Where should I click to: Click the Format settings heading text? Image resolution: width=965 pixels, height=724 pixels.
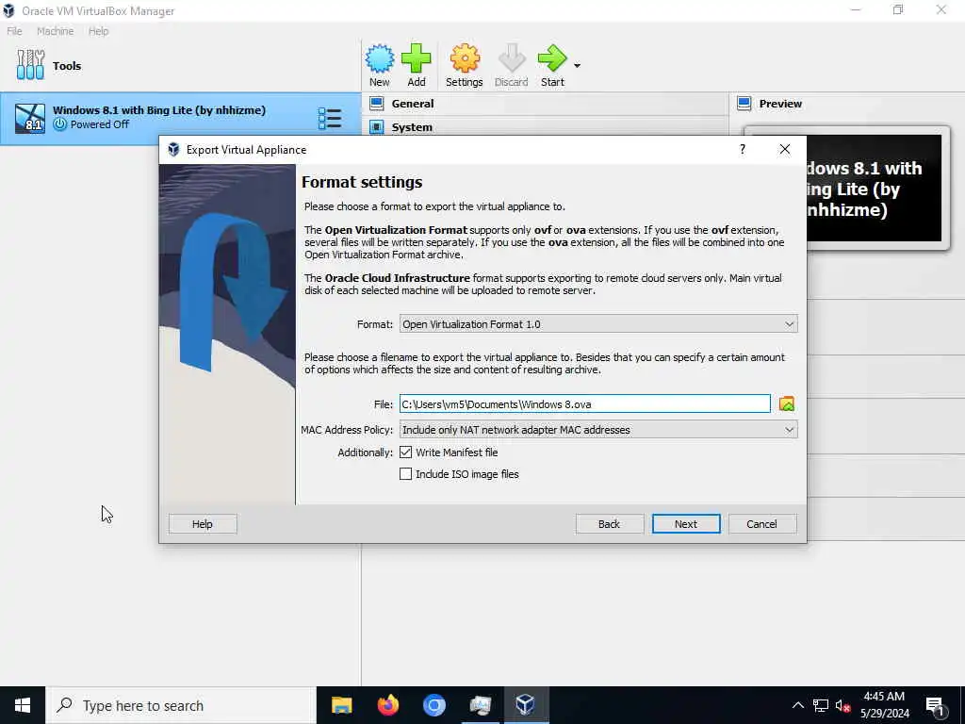(362, 182)
